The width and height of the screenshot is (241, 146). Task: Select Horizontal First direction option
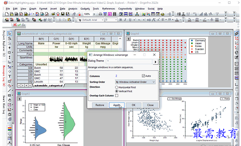tap(117, 87)
